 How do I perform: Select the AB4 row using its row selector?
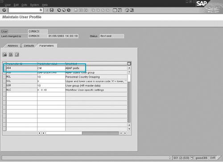tap(4, 68)
